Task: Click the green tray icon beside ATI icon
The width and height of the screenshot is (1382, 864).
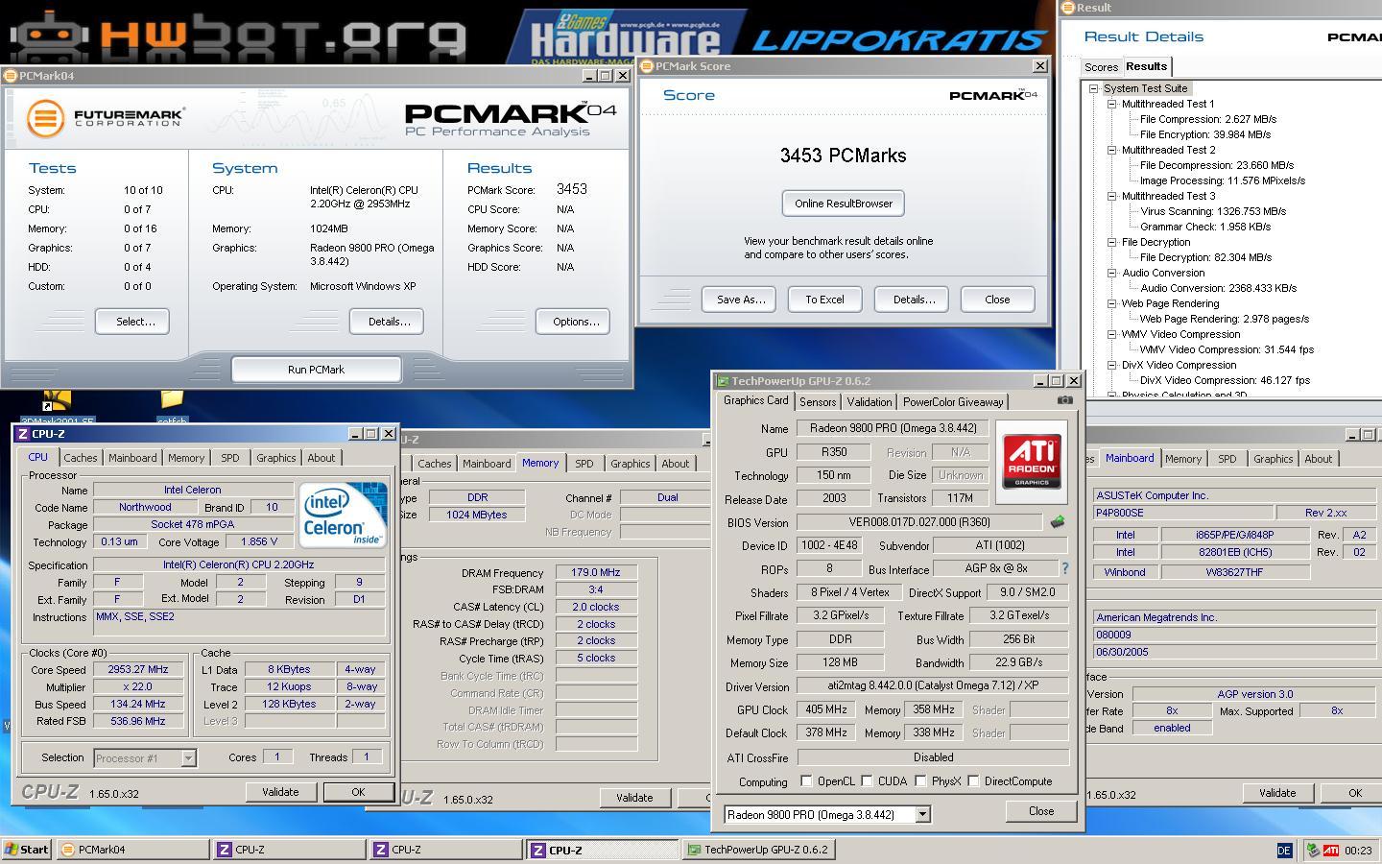Action: [x=1313, y=851]
